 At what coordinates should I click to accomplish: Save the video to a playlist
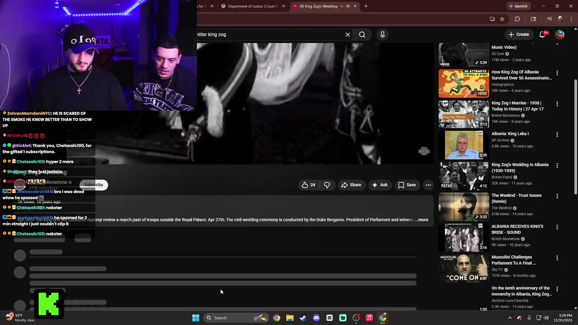point(407,185)
